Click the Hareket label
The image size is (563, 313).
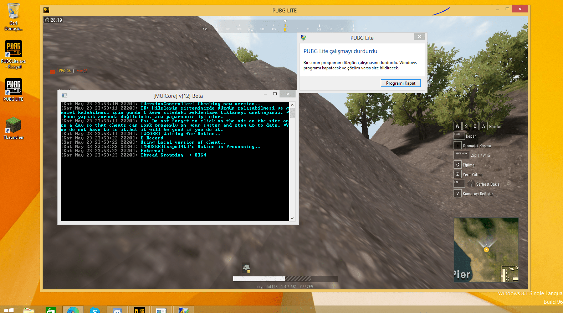click(x=496, y=127)
